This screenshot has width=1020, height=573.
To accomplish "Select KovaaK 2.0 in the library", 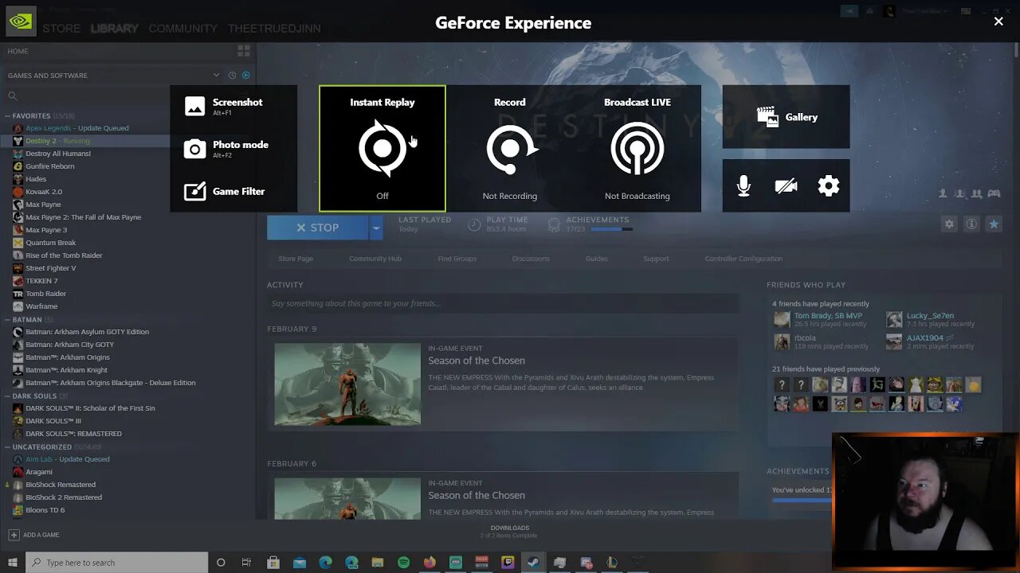I will (x=44, y=192).
